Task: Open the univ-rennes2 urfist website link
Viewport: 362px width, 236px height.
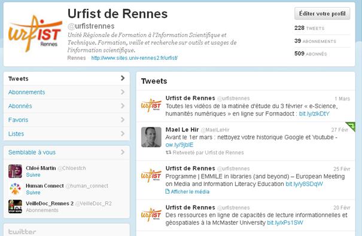Action: (x=135, y=58)
